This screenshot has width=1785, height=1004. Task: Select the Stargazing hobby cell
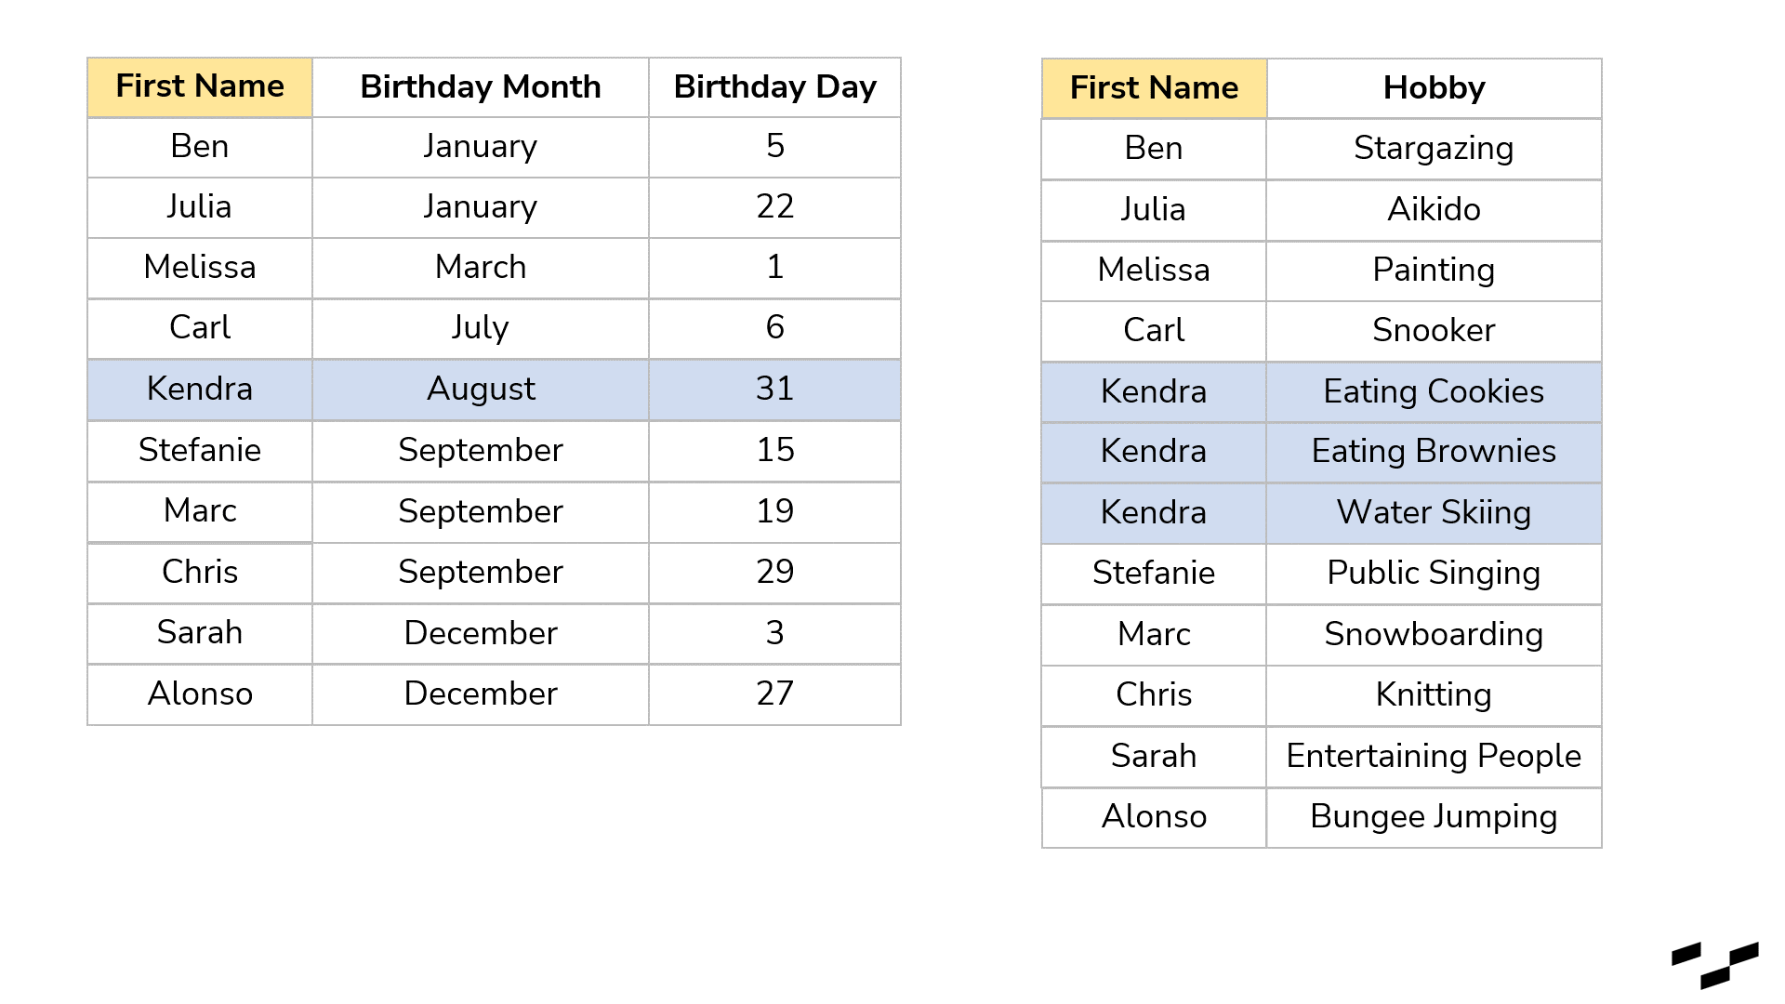tap(1434, 149)
